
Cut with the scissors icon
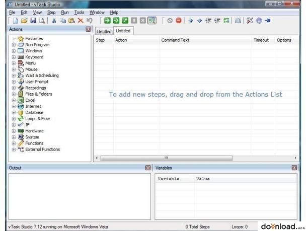54,21
